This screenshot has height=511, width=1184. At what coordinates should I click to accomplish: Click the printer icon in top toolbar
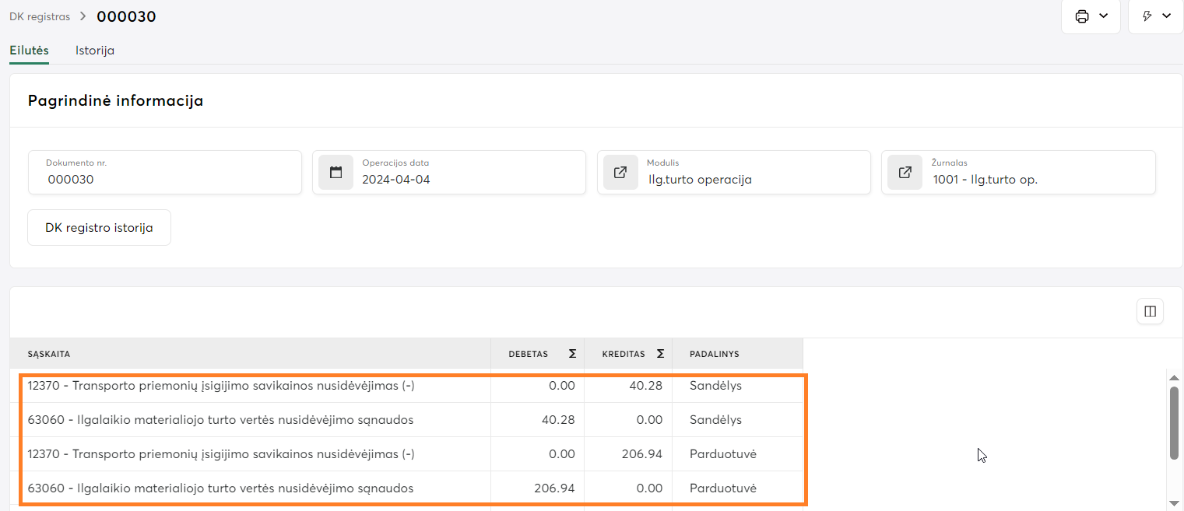pos(1081,16)
